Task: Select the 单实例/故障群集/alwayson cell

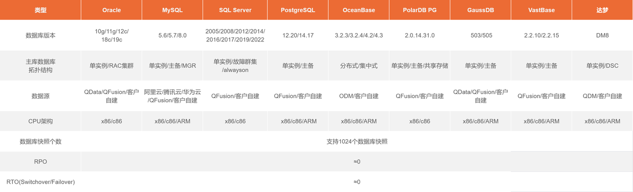Action: [235, 66]
